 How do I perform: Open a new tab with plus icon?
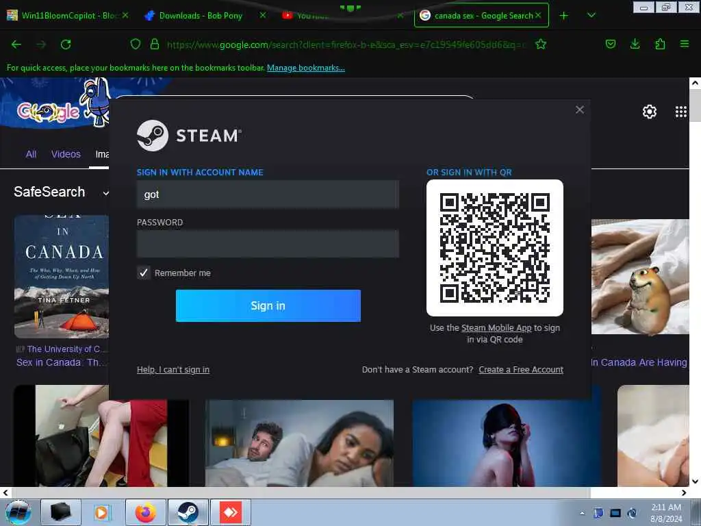coord(564,16)
